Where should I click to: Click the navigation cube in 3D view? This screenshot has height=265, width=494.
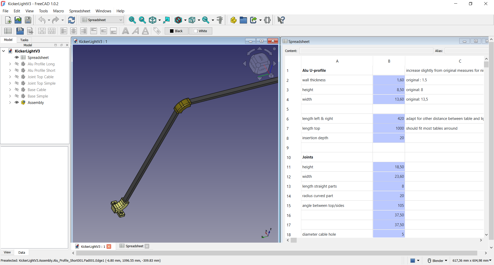(260, 63)
